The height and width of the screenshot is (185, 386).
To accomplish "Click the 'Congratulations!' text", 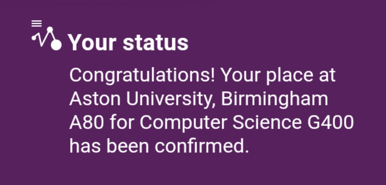I will coord(143,76).
